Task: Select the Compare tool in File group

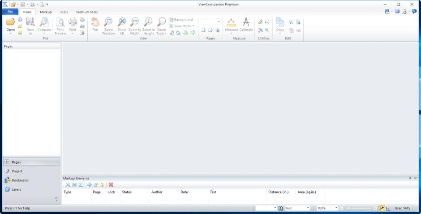Action: [44, 26]
